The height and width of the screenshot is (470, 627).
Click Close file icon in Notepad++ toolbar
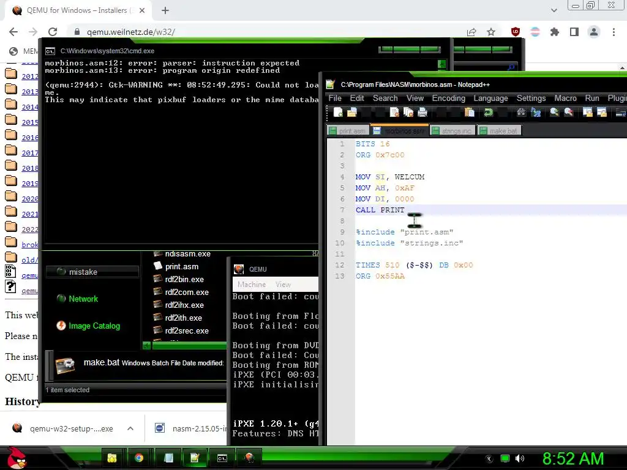(394, 113)
